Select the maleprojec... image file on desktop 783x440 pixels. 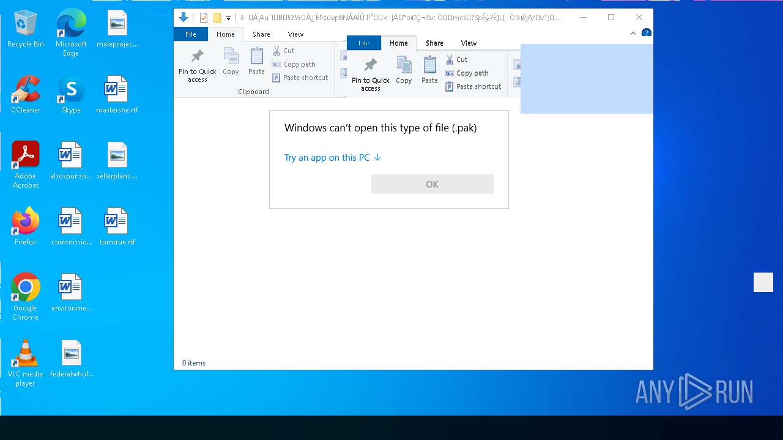[x=117, y=29]
